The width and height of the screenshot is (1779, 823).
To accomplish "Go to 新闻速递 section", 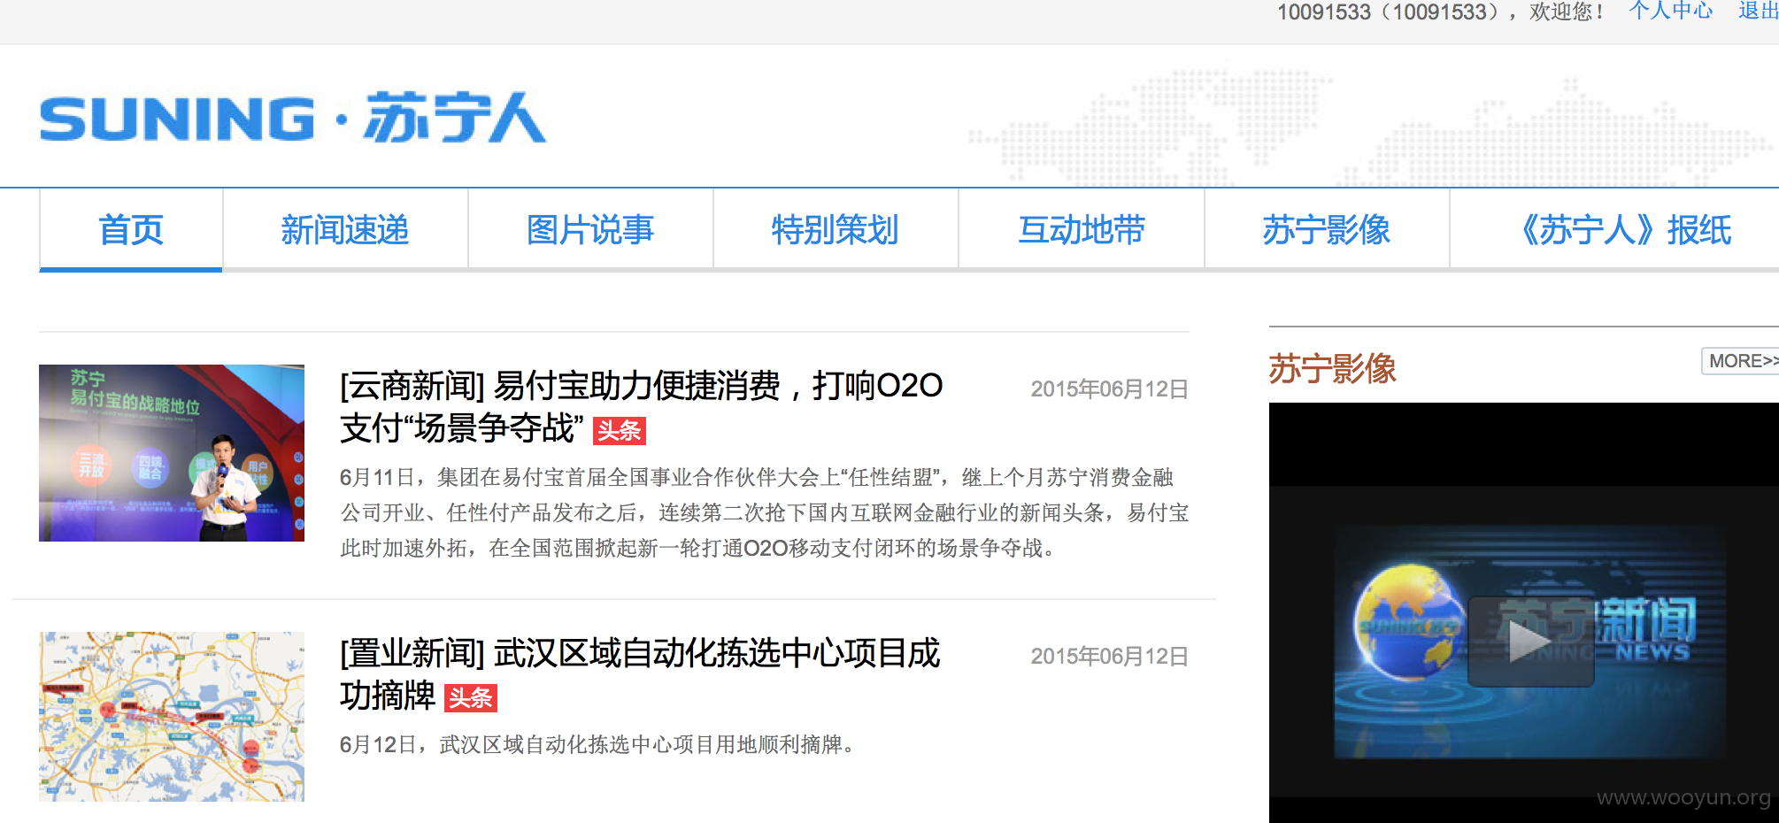I will coord(345,230).
